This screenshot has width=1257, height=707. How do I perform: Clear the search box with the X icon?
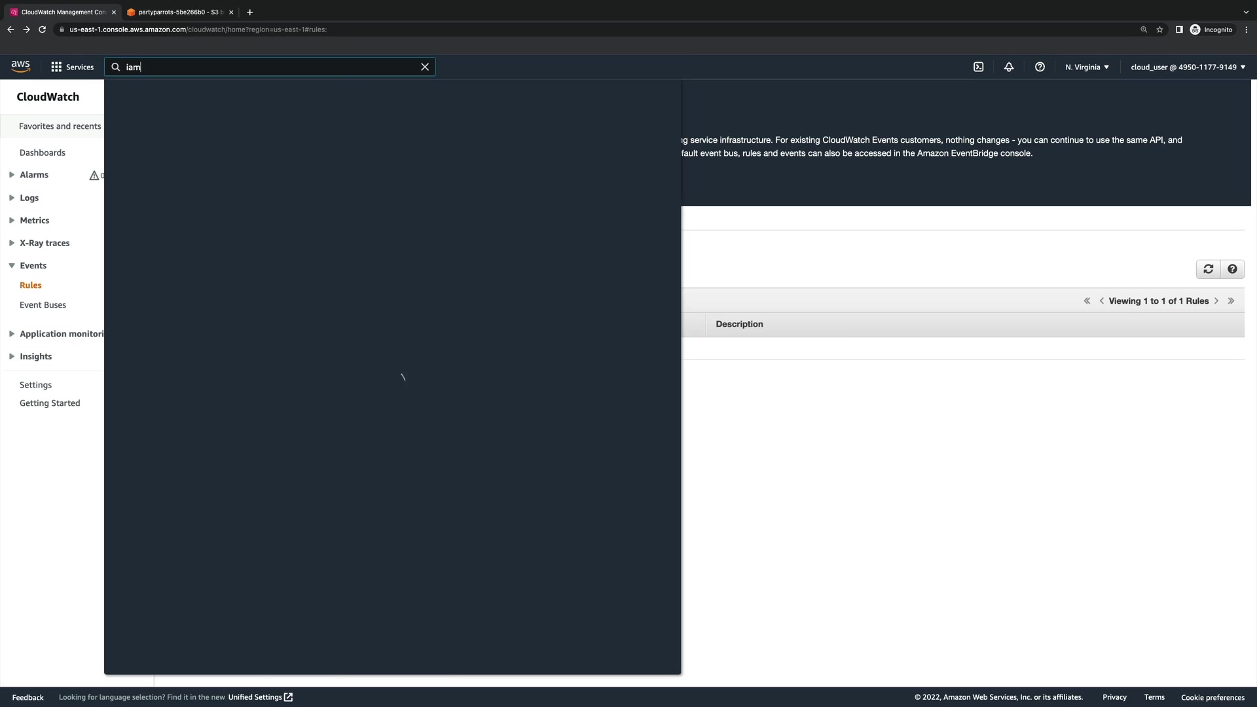425,67
